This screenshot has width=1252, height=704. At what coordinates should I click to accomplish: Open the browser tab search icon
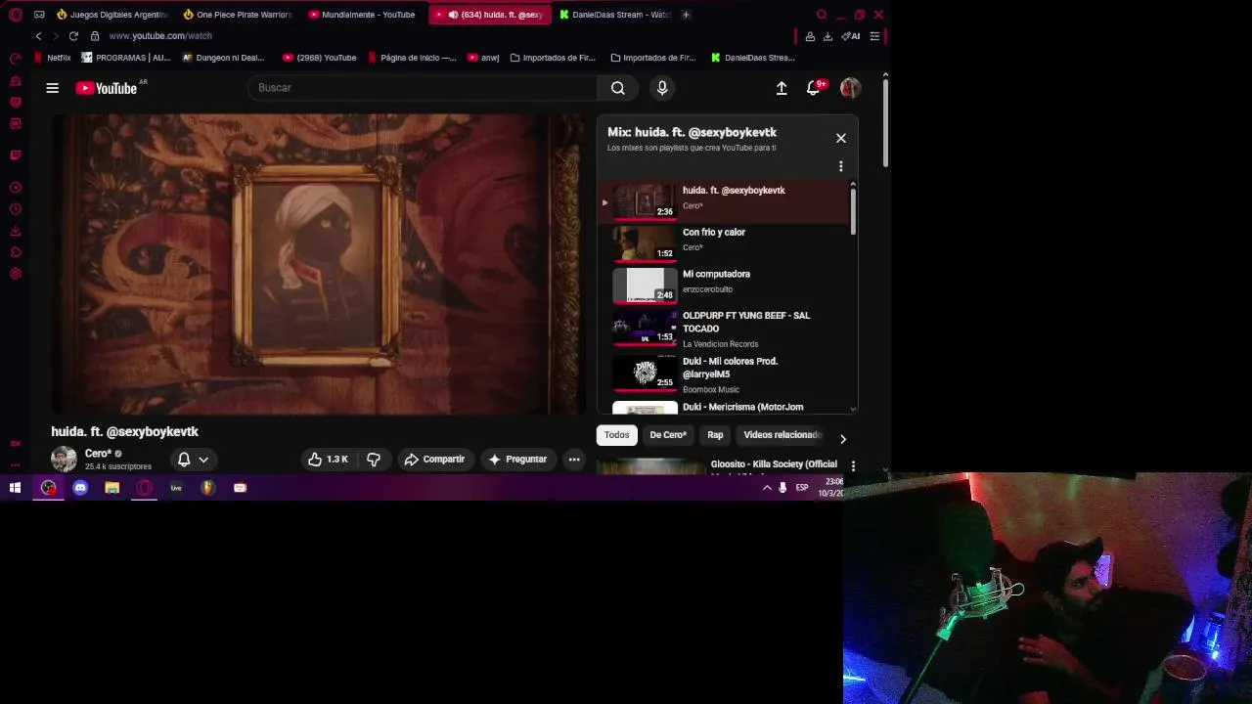[822, 15]
